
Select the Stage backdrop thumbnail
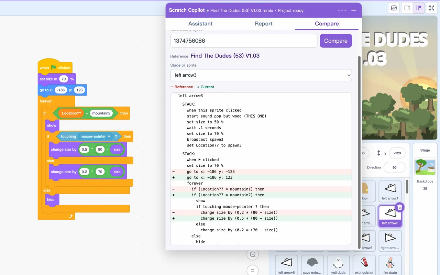click(x=425, y=167)
